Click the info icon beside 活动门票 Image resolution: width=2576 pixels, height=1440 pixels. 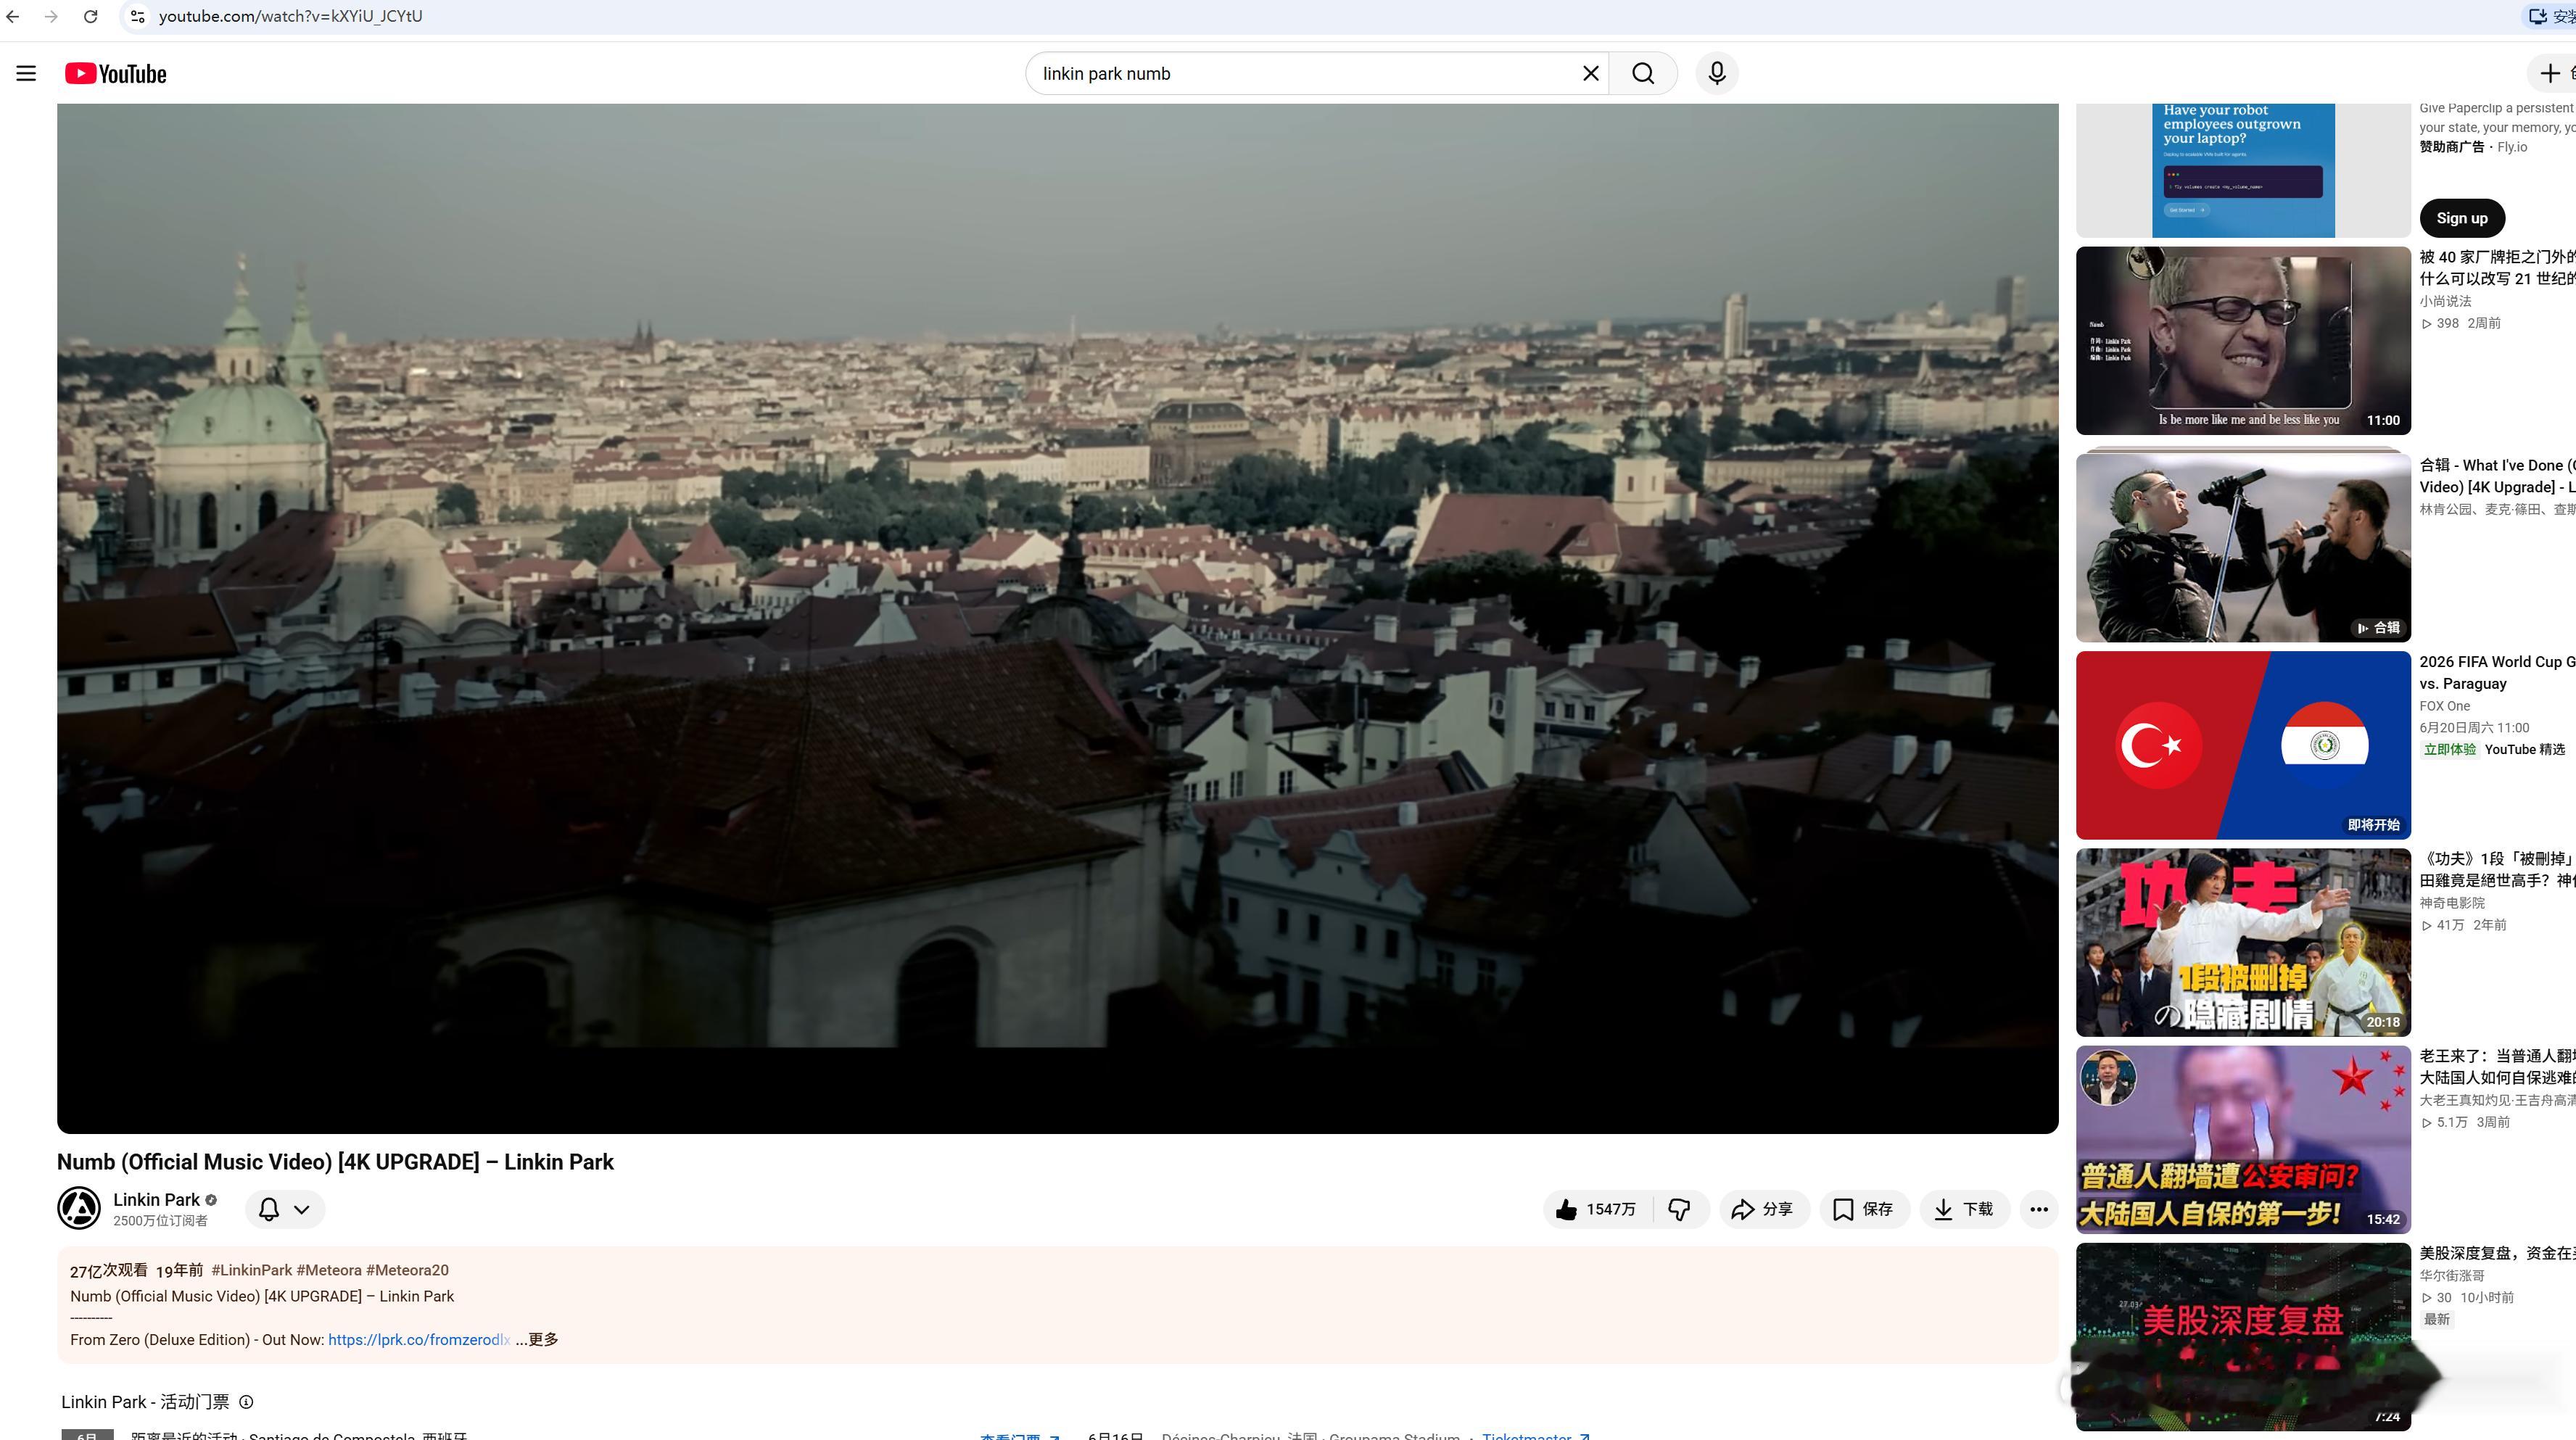[246, 1402]
